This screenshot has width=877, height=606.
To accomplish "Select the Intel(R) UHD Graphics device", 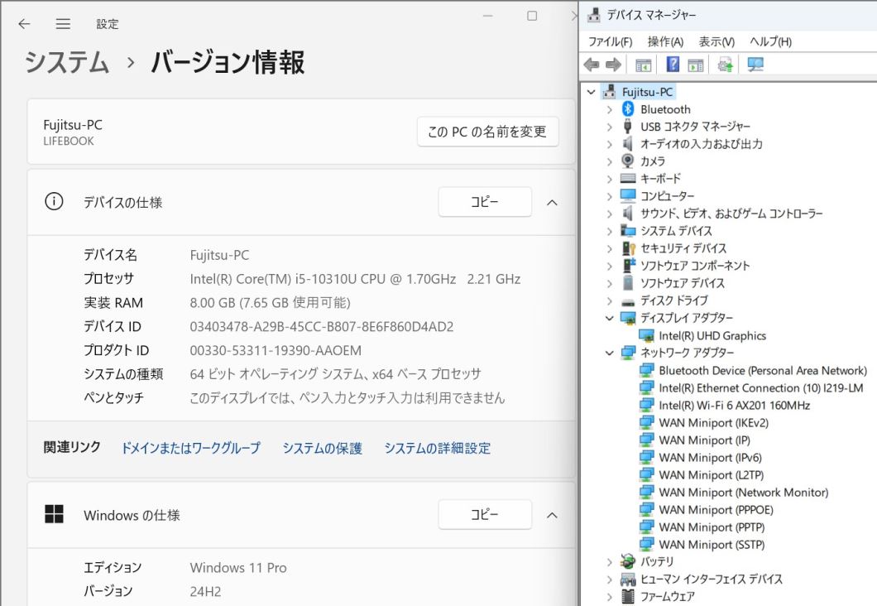I will click(x=712, y=335).
